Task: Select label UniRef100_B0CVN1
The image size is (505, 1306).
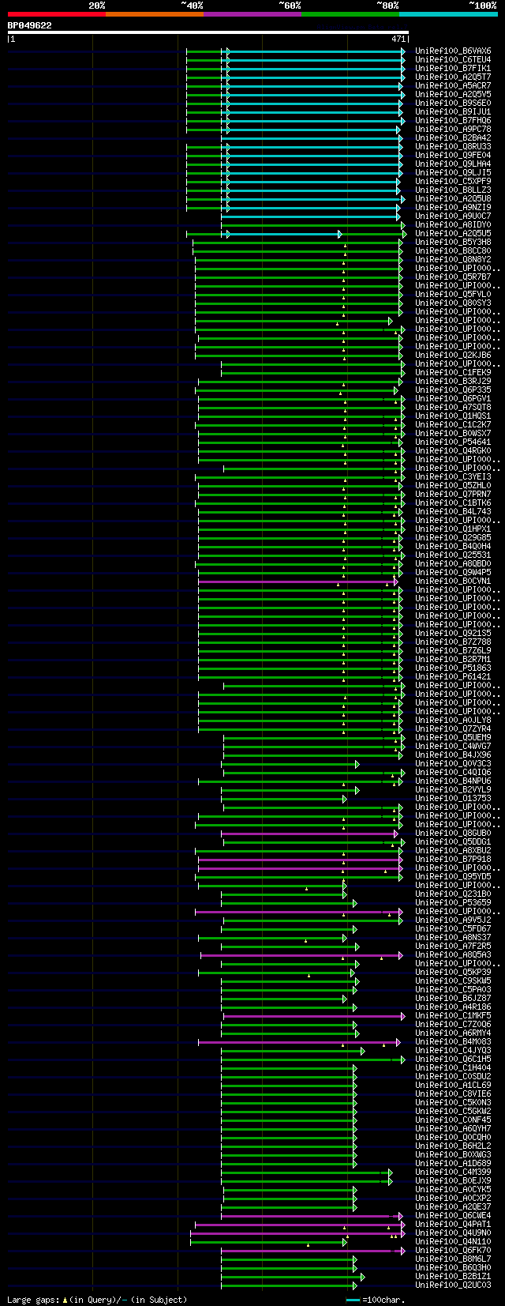Action: 453,581
